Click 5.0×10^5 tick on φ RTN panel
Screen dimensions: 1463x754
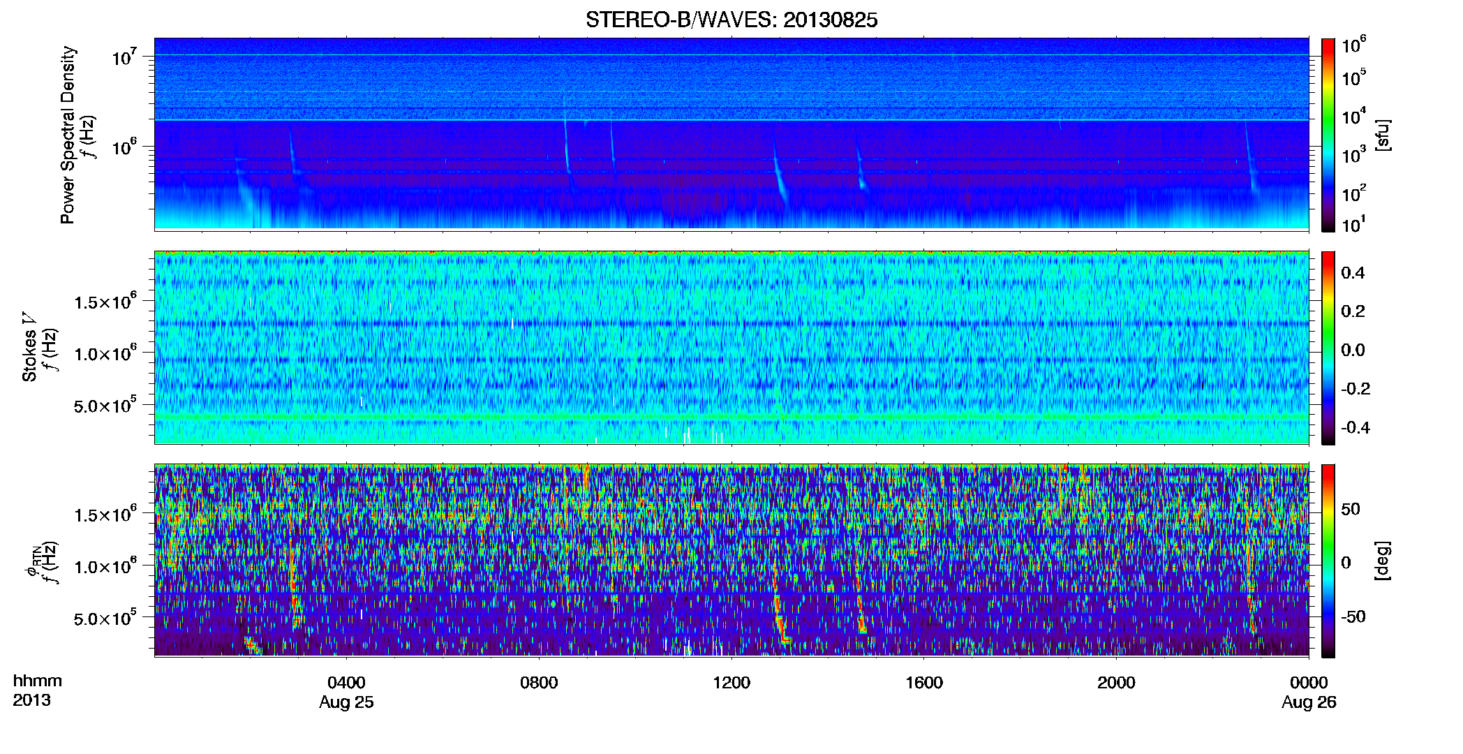coord(105,617)
